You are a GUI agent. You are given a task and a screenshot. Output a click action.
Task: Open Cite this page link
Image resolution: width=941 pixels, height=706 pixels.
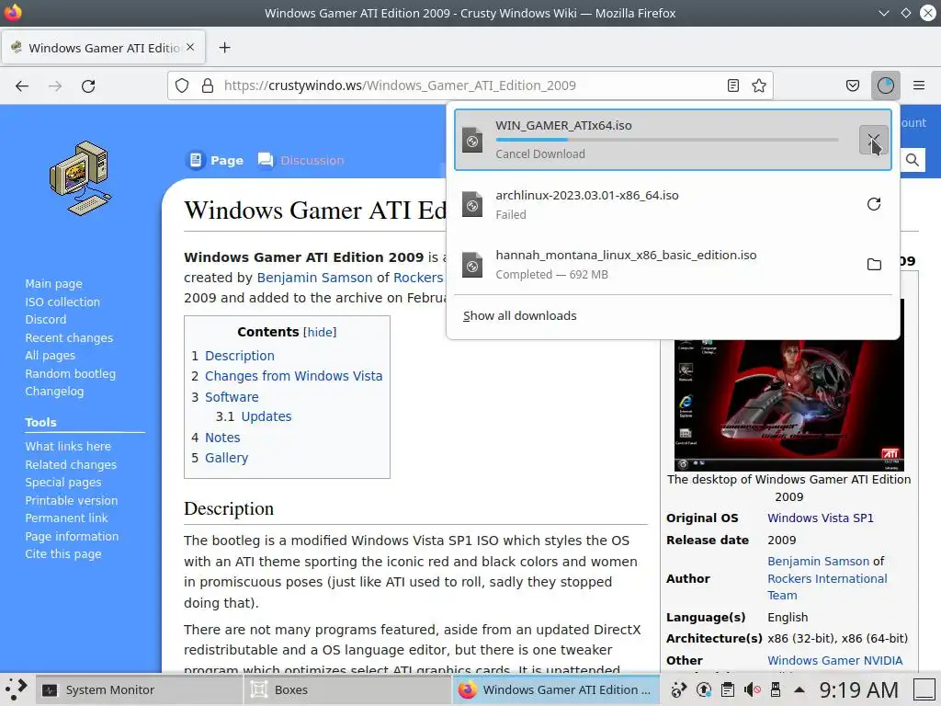63,554
